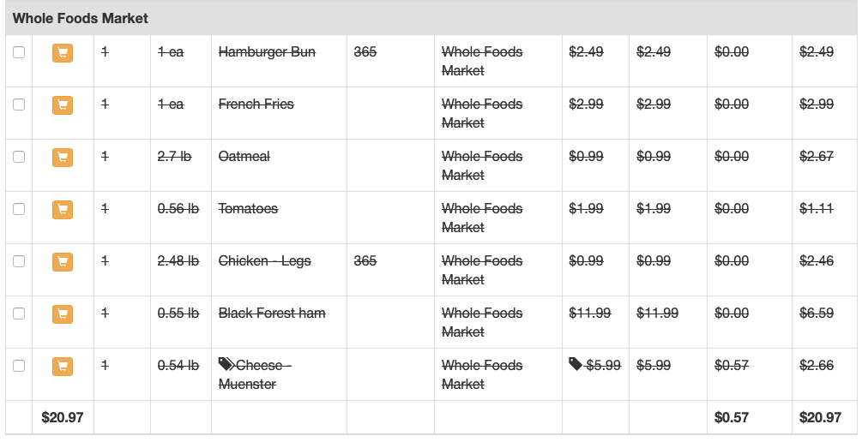Click the cart icon for Chicken - Legs

pos(63,262)
